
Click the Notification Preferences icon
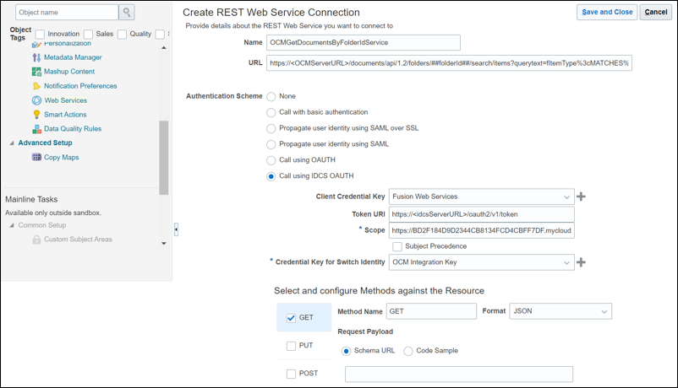(x=36, y=86)
